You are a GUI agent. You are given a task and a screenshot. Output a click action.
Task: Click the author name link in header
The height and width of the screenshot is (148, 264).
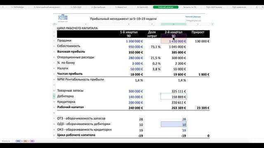point(193,16)
